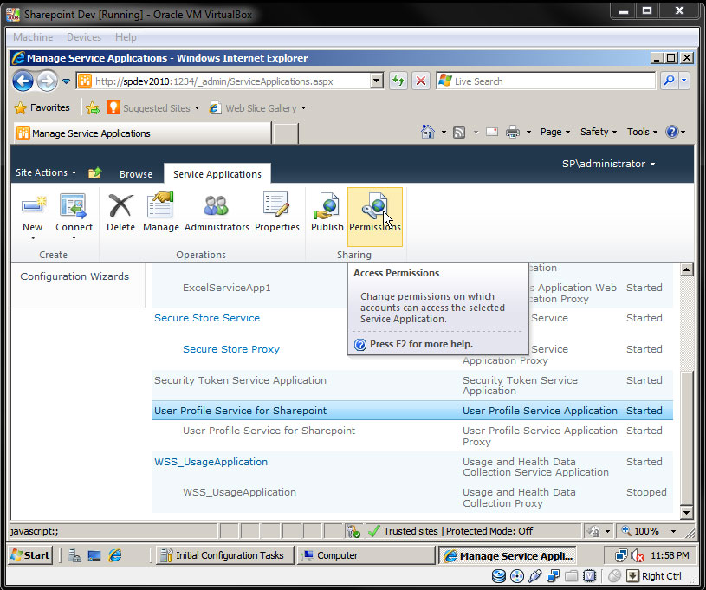Open Recent Pages dropdown next to Forward
This screenshot has width=706, height=590.
(66, 81)
